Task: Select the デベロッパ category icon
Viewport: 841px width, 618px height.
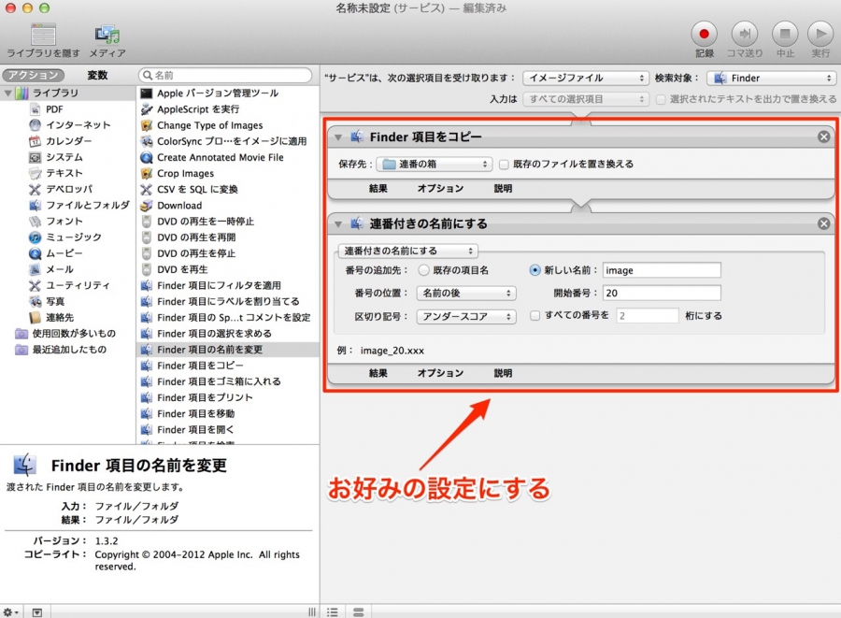Action: [x=35, y=190]
